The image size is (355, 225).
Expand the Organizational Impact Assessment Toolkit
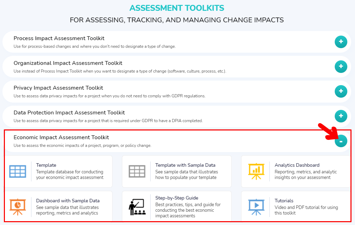coord(341,67)
